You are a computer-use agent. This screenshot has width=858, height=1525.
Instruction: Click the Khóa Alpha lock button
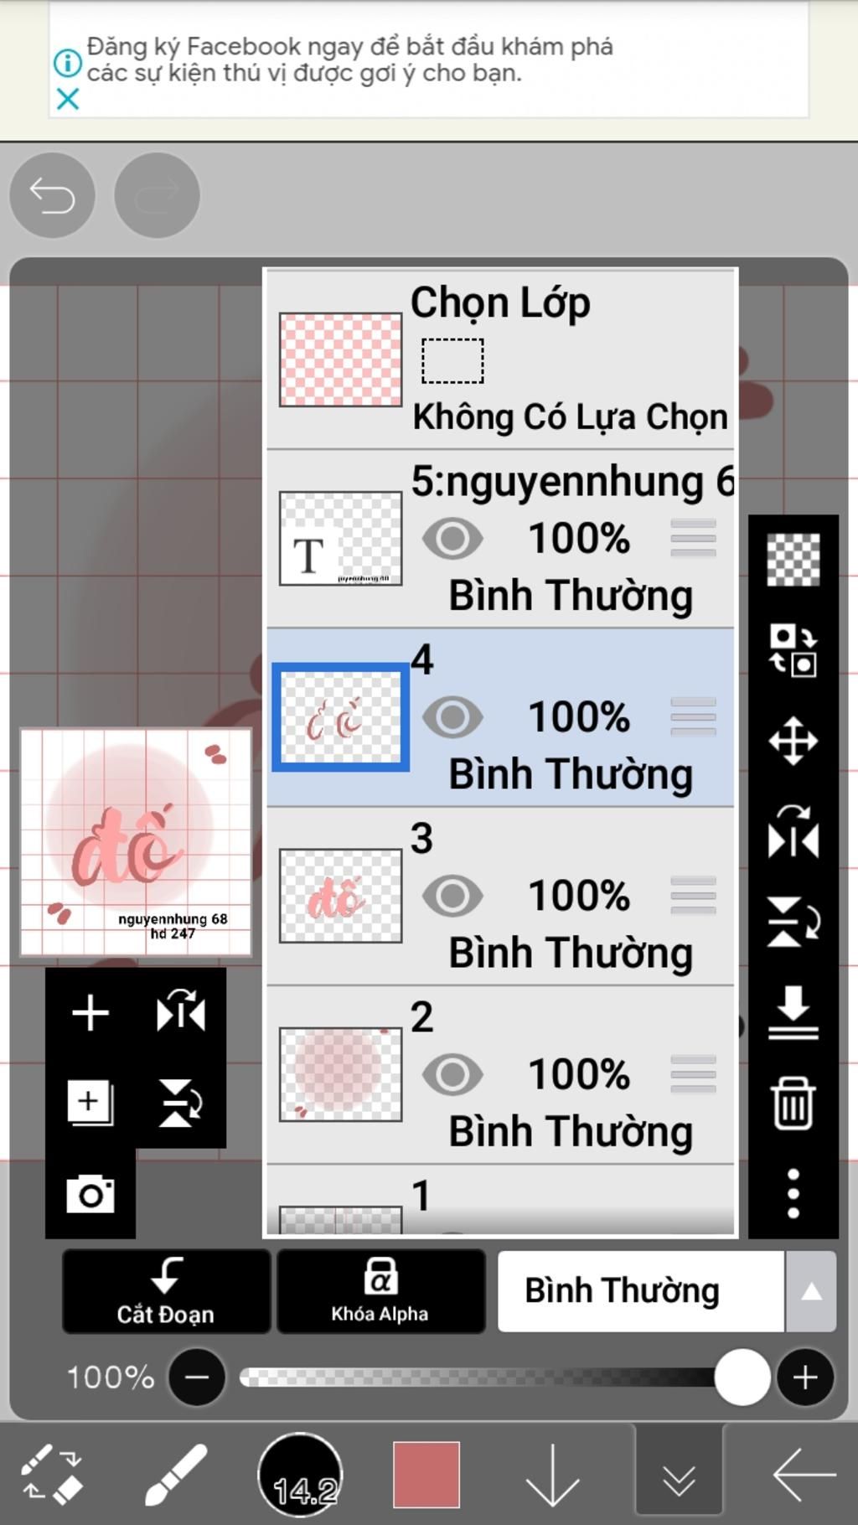(x=380, y=1291)
